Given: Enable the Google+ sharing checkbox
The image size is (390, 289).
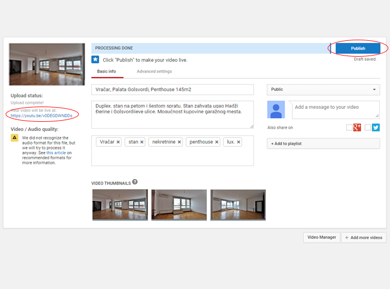Looking at the screenshot, I should point(349,127).
